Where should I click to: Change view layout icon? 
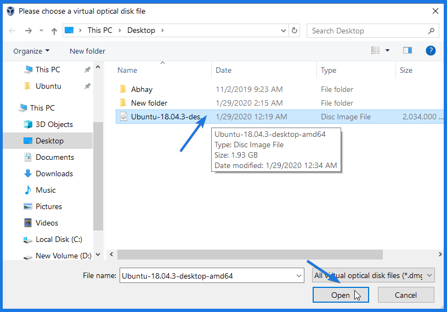[x=376, y=50]
